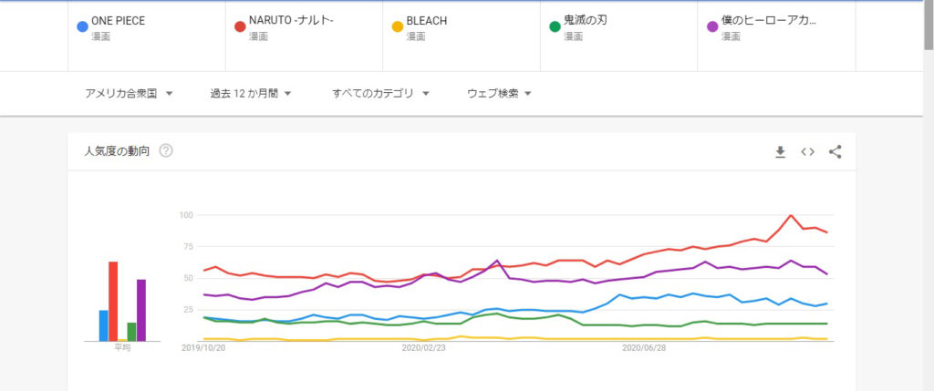
Task: Click the purple average bar in chart
Action: [141, 310]
